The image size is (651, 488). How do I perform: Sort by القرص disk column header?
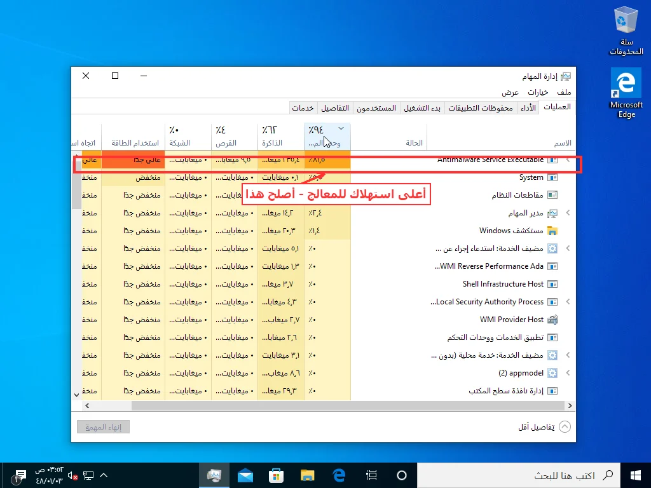click(x=235, y=137)
